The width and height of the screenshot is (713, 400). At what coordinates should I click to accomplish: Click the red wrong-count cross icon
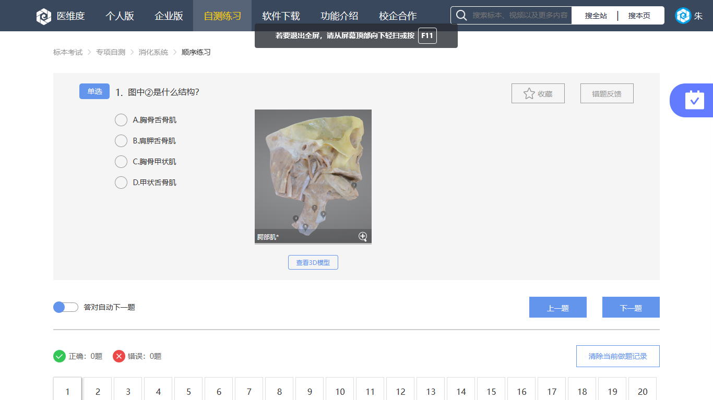click(119, 356)
